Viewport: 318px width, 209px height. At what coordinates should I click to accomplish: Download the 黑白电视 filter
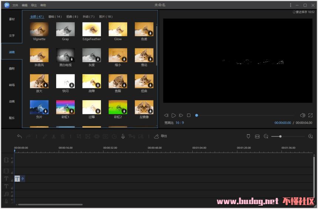pyautogui.click(x=72, y=59)
